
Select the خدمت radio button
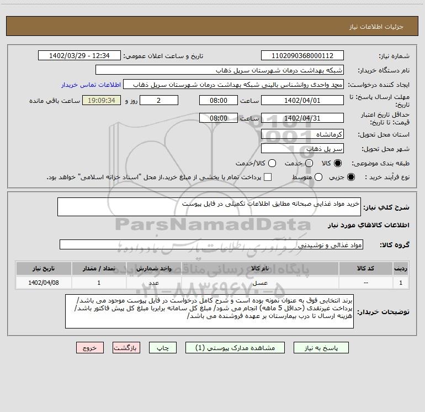[309, 163]
